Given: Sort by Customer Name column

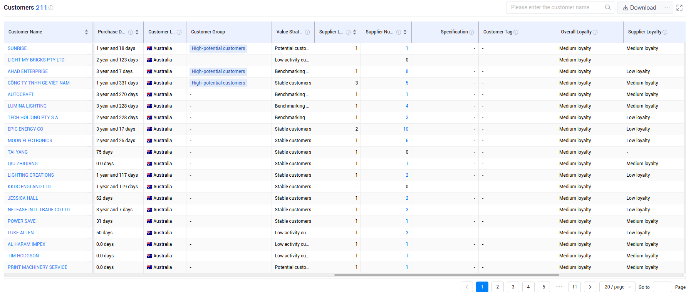Looking at the screenshot, I should [86, 32].
